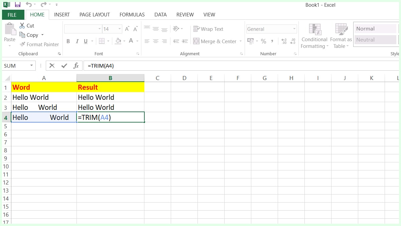
Task: Expand the Merge & Center dropdown arrow
Action: (x=240, y=41)
